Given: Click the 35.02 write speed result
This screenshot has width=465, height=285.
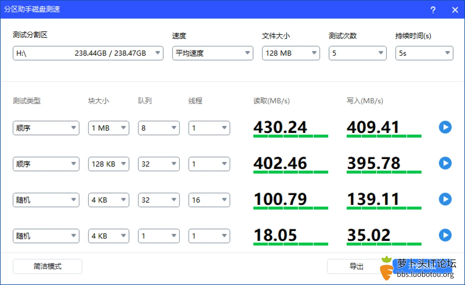Looking at the screenshot, I should click(369, 235).
